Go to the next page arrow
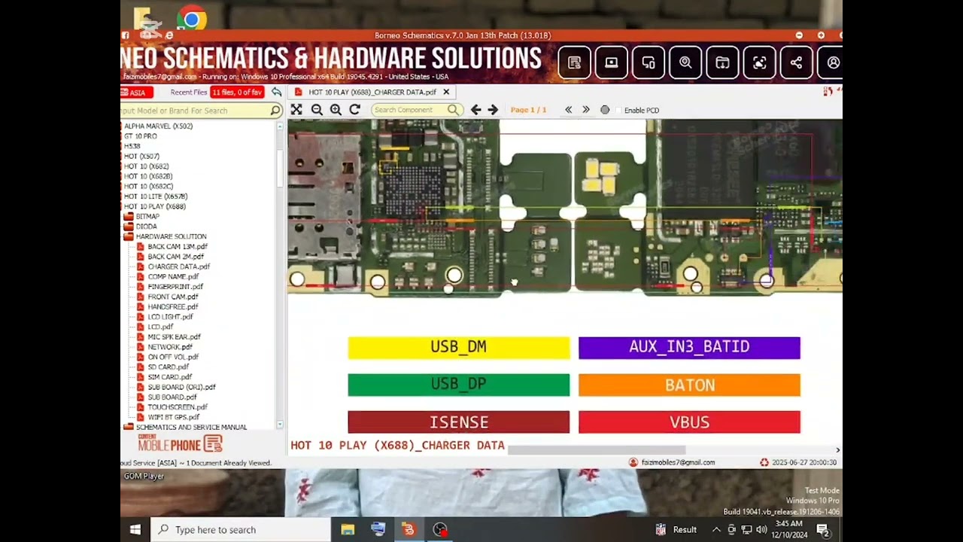This screenshot has height=542, width=963. (493, 110)
